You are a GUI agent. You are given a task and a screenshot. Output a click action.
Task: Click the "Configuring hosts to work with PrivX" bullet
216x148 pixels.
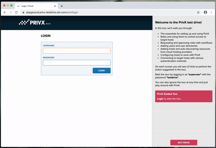click(x=180, y=55)
